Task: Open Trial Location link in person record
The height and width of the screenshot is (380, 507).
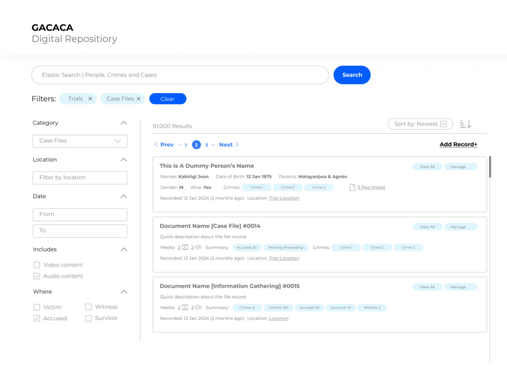Action: tap(284, 198)
